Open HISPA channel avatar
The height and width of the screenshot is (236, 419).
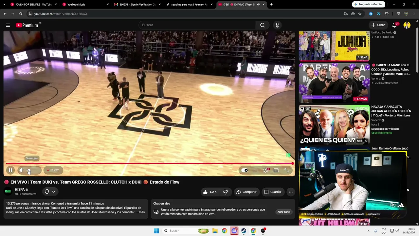point(8,191)
